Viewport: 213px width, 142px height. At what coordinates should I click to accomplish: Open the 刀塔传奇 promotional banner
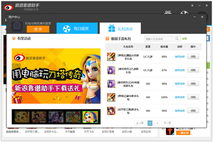click(x=56, y=76)
